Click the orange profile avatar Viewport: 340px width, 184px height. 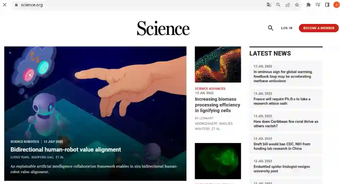pos(336,5)
